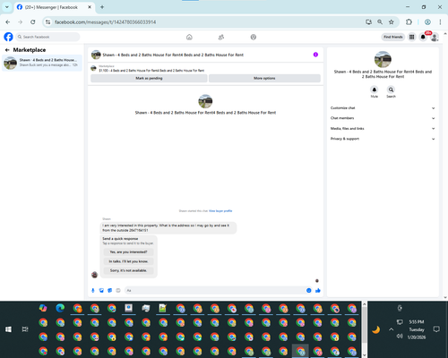448x358 pixels.
Task: Send a thumbs-up like
Action: pyautogui.click(x=318, y=290)
